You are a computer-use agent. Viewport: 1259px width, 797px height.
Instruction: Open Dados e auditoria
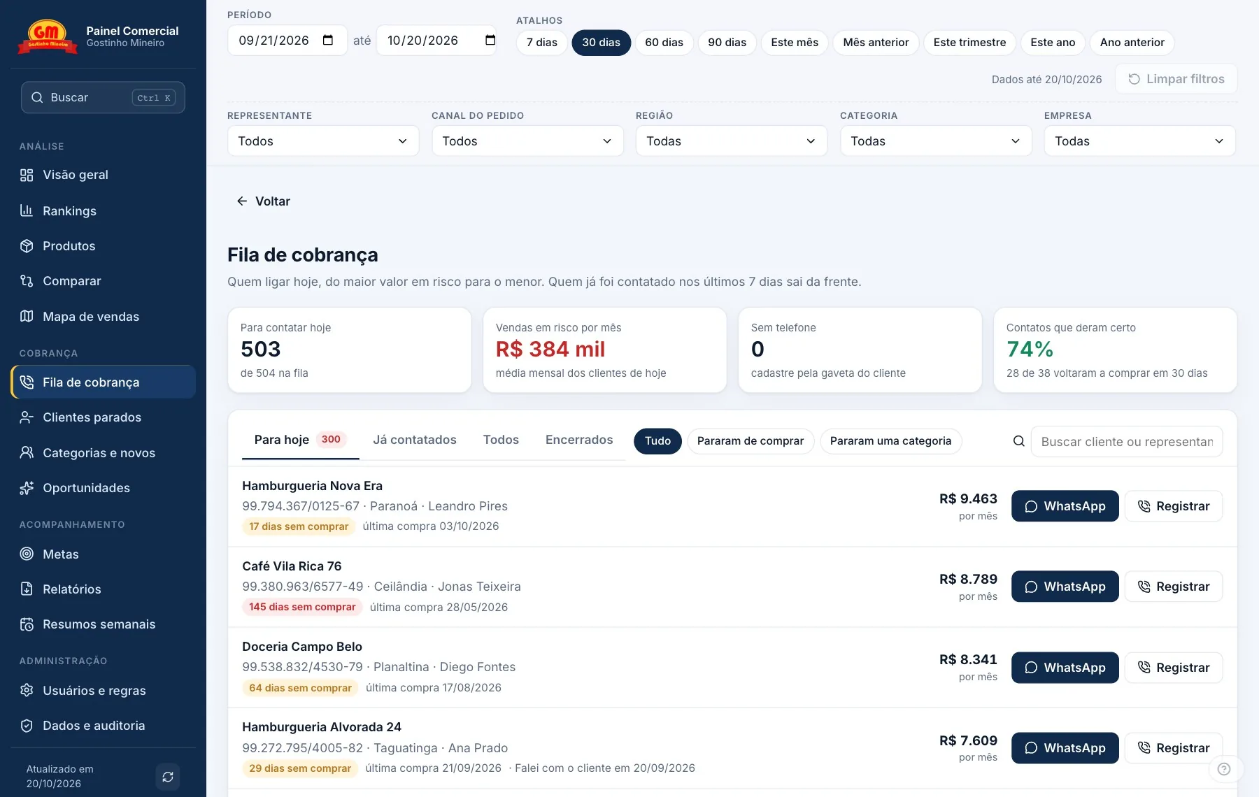click(103, 726)
